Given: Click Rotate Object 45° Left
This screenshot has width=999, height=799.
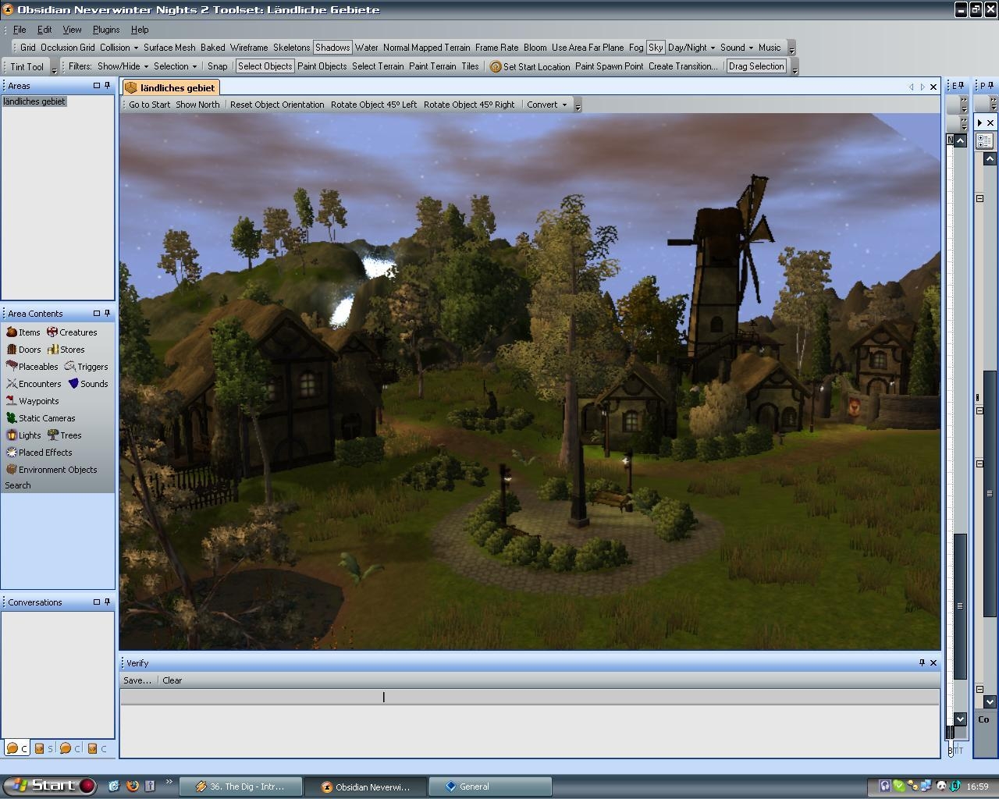Looking at the screenshot, I should click(x=374, y=105).
